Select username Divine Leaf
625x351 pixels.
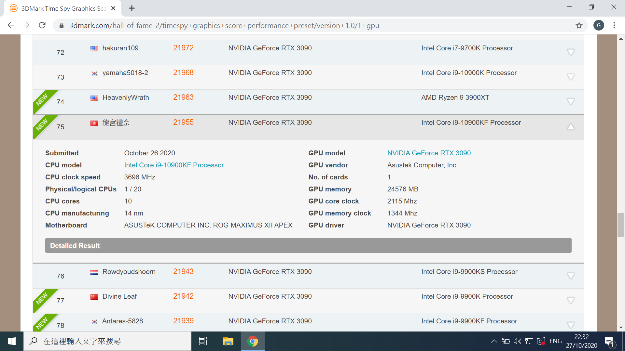coord(119,296)
